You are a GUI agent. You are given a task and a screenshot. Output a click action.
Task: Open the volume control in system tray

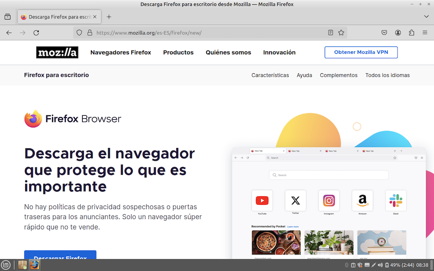(380, 265)
